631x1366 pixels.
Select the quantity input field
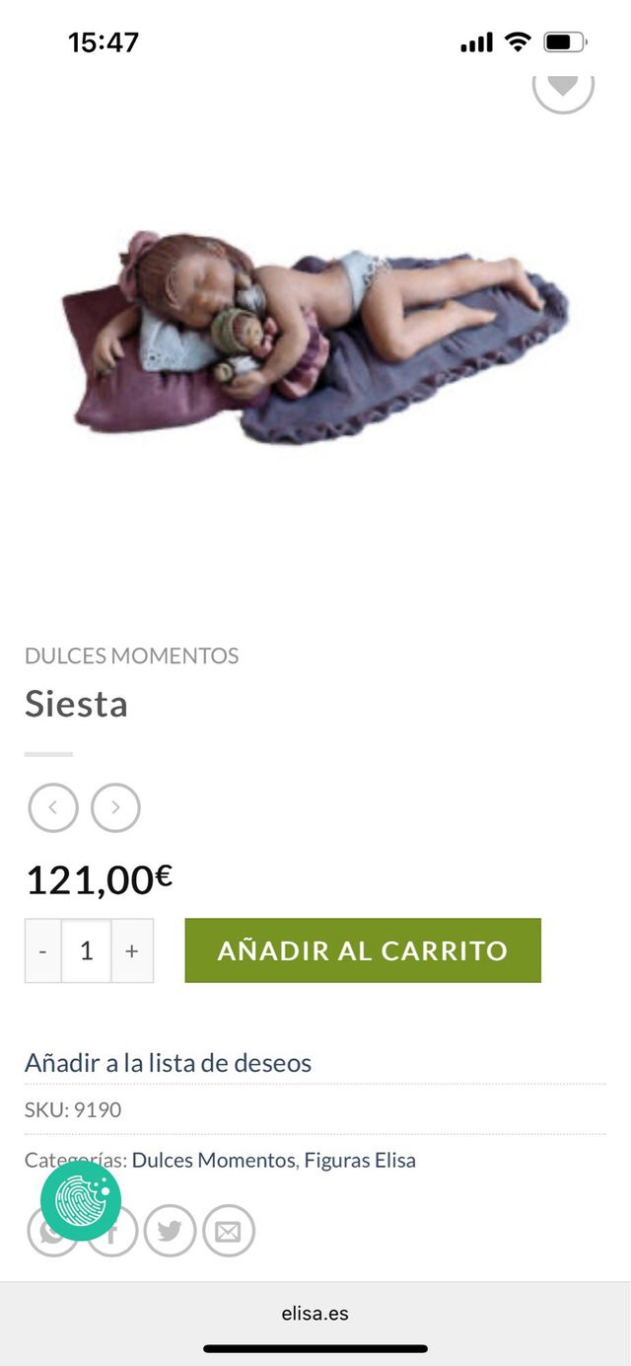coord(87,950)
